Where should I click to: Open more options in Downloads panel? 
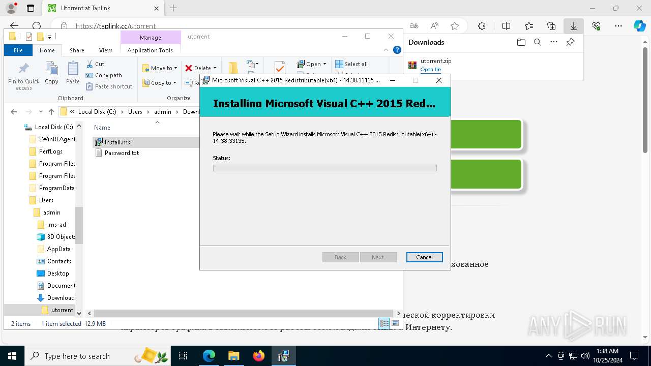click(x=554, y=42)
